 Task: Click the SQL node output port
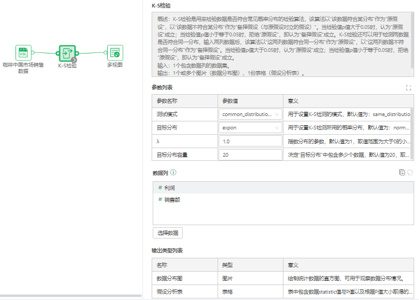[33, 52]
